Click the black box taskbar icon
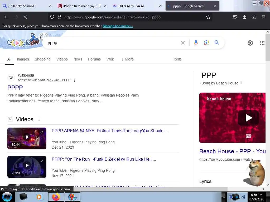 [23, 197]
